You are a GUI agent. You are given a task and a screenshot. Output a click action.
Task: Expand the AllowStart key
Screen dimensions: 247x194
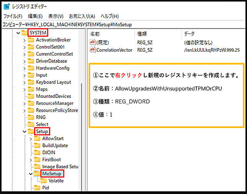[31, 139]
